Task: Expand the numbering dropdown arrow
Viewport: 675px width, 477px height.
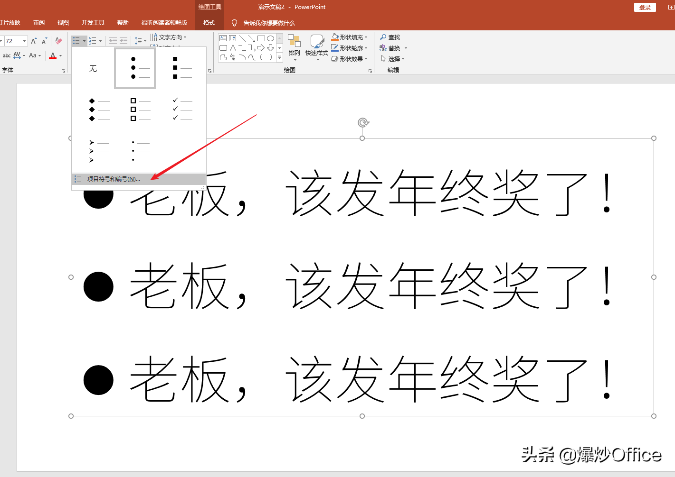Action: 100,41
